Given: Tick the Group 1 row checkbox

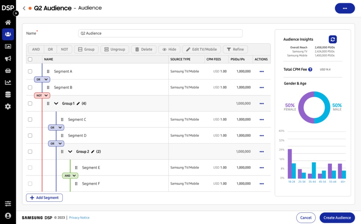Looking at the screenshot, I should tap(30, 104).
